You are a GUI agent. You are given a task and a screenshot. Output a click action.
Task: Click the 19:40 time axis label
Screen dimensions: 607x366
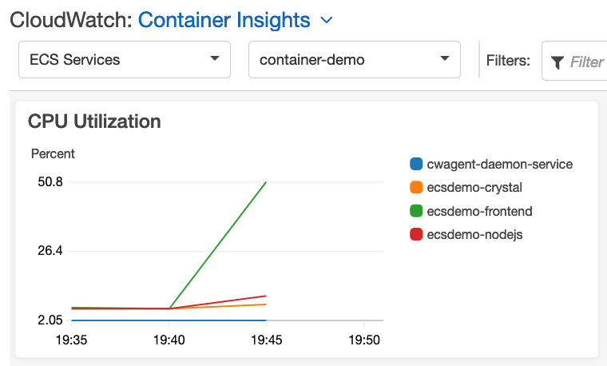[x=169, y=340]
